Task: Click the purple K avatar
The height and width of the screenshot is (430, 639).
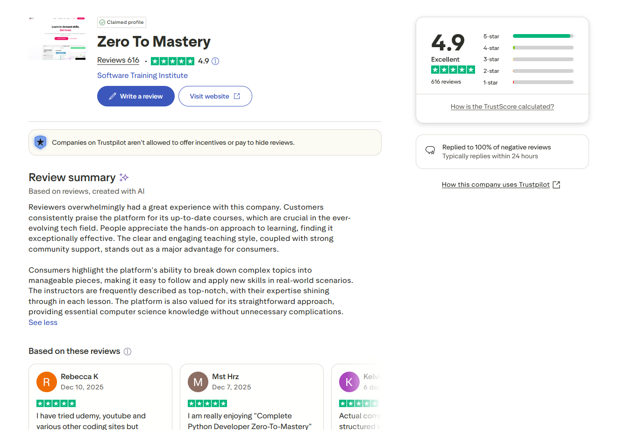Action: (x=349, y=382)
